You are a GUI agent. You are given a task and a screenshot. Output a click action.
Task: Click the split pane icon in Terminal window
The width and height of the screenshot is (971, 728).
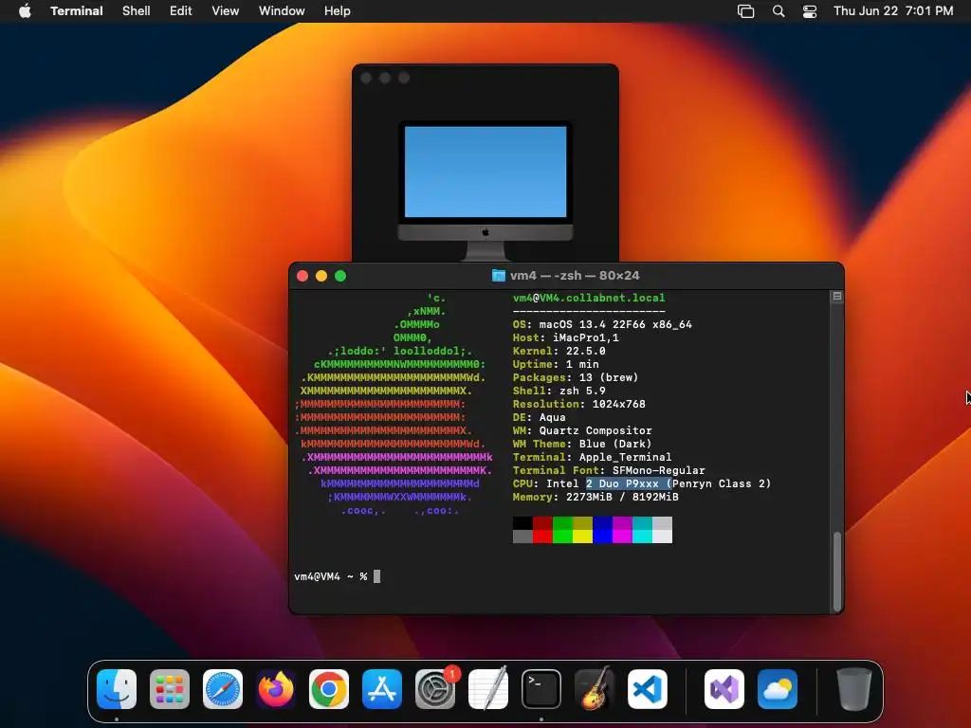tap(837, 297)
